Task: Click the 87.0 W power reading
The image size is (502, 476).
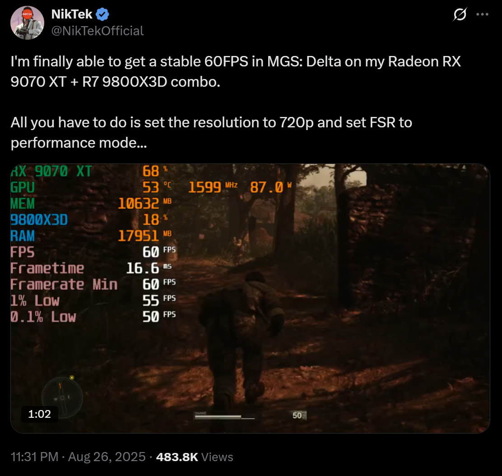Action: pos(270,187)
